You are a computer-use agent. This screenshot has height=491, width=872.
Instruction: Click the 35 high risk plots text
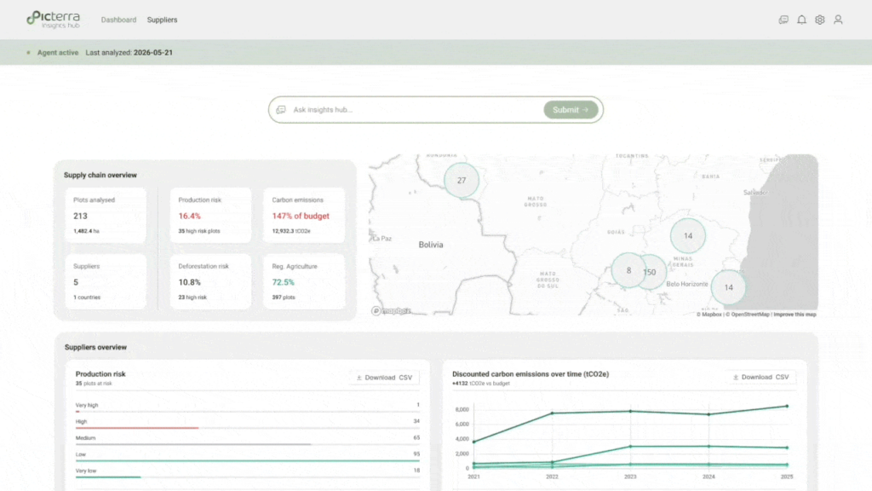tap(199, 231)
